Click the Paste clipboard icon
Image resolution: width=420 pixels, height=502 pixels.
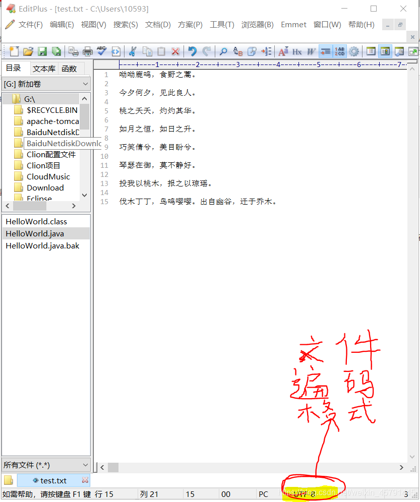161,51
